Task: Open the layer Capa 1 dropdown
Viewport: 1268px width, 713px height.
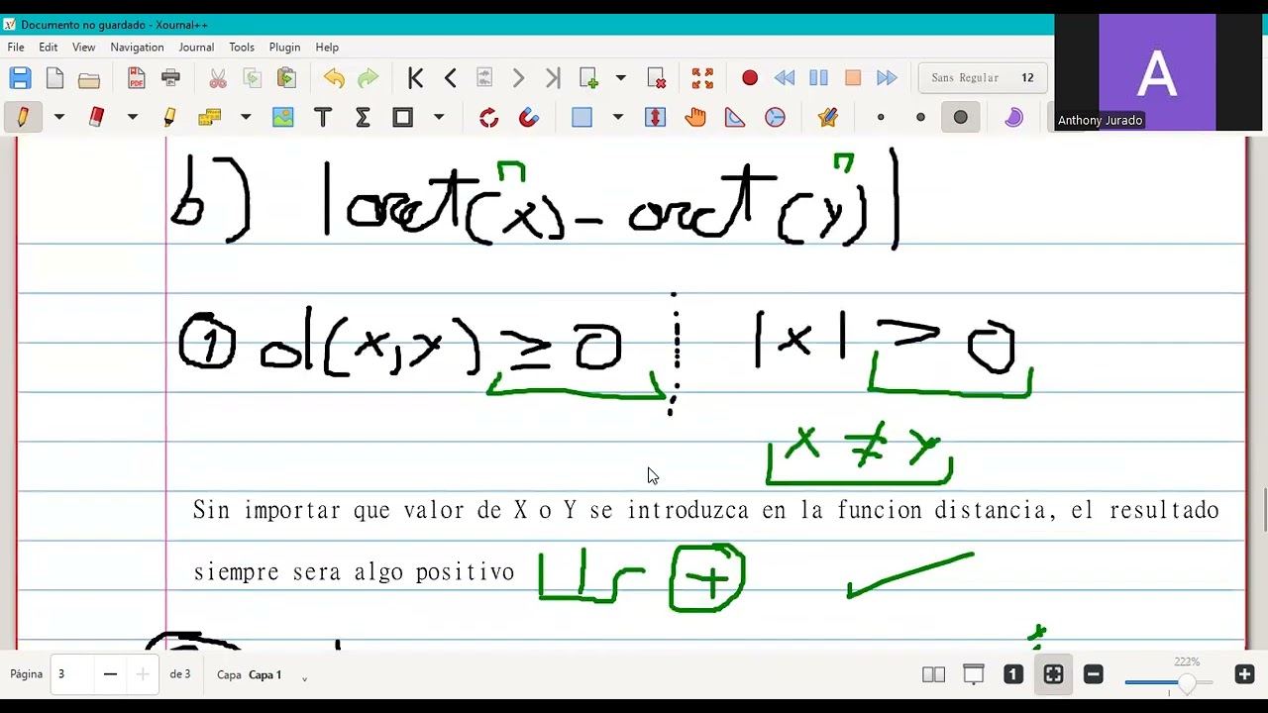Action: (264, 674)
